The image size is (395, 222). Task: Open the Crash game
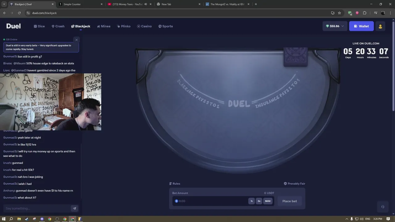click(x=58, y=26)
